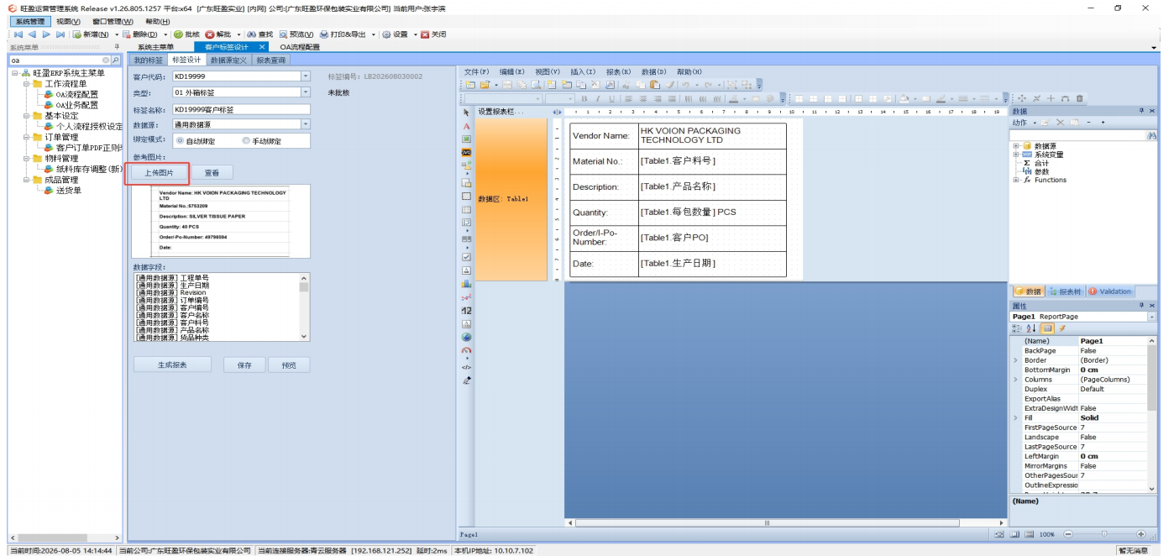Open the Page1 ReportPage properties dropdown

(x=1151, y=317)
